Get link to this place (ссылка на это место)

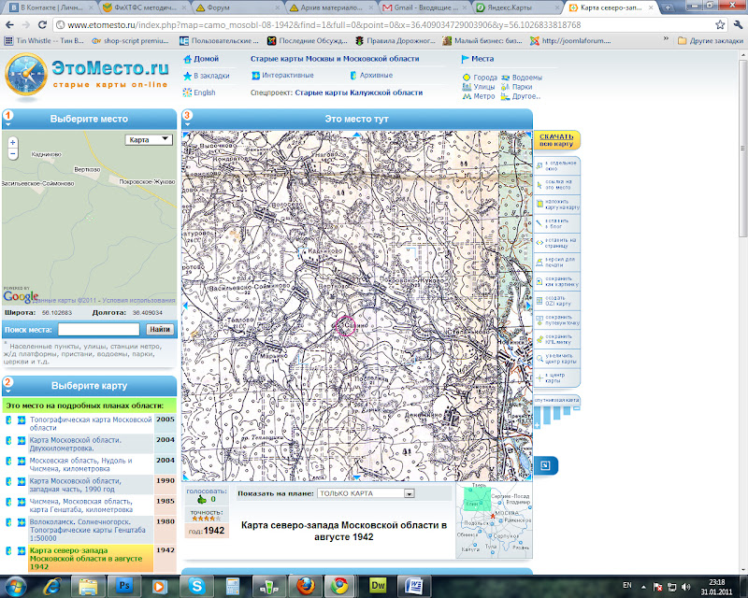click(x=556, y=185)
